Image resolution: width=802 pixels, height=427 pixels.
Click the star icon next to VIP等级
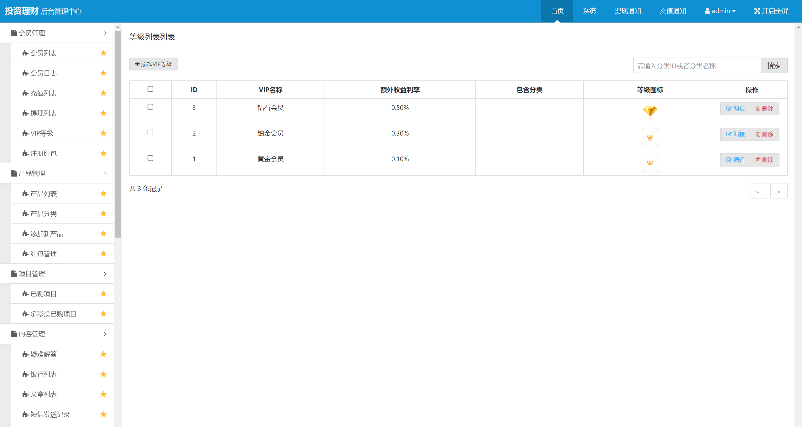pyautogui.click(x=103, y=133)
